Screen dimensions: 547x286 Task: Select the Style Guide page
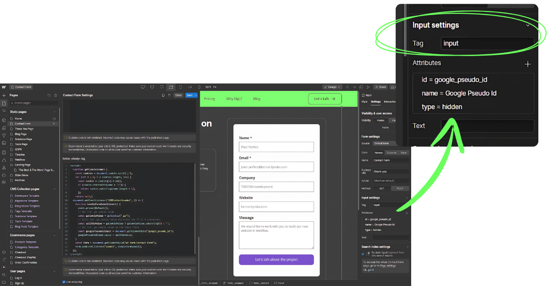click(21, 175)
